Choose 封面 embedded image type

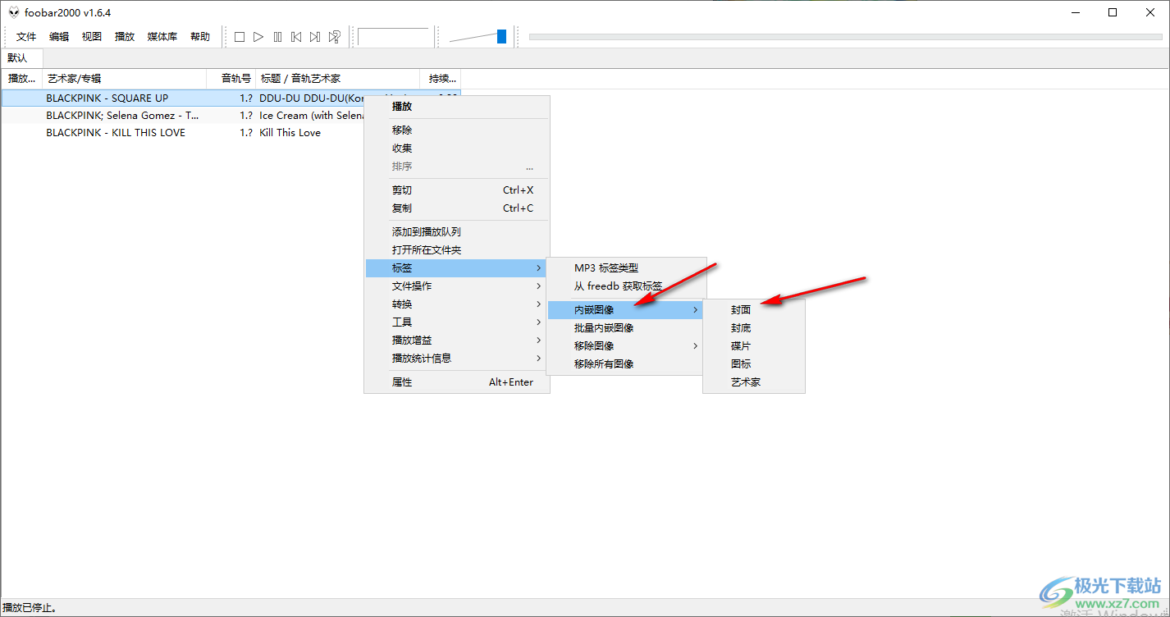click(x=754, y=310)
